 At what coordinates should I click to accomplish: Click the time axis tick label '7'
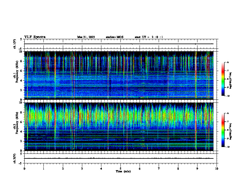[159, 169]
